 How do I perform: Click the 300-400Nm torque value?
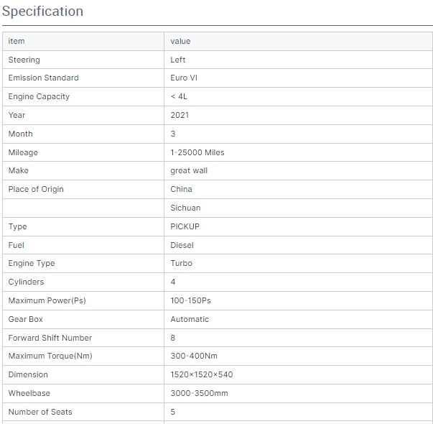pyautogui.click(x=193, y=356)
